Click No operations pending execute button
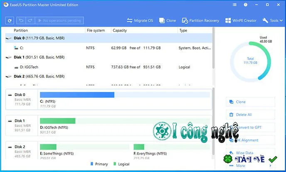Image resolution: width=286 pixels, height=172 pixels. [59, 21]
